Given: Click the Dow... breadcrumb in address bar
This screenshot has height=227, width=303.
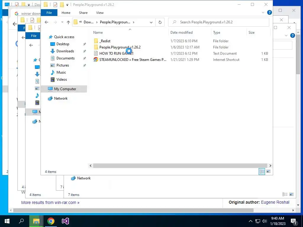Looking at the screenshot, I should point(88,22).
